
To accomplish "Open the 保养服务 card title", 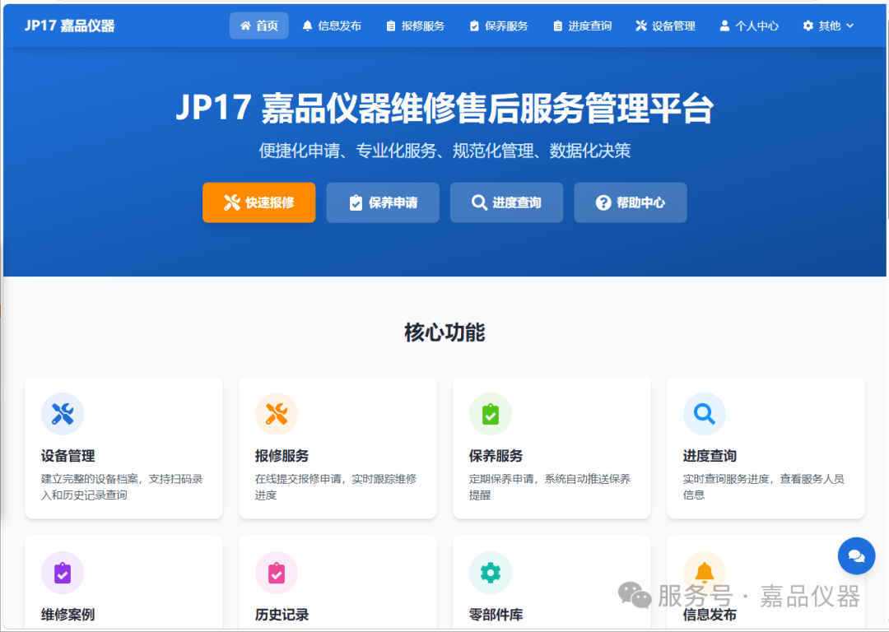I will point(496,456).
